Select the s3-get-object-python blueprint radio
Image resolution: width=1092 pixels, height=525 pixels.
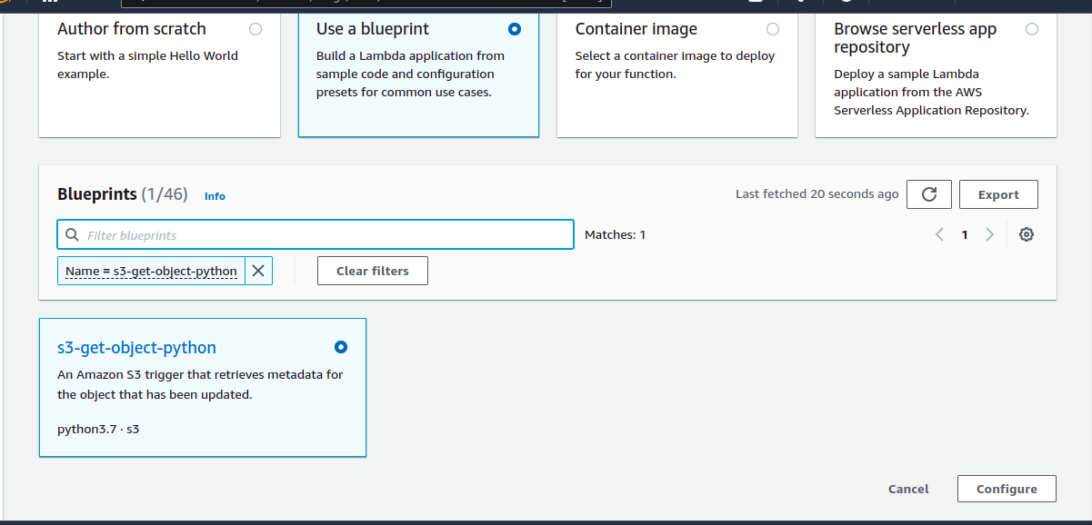pyautogui.click(x=341, y=347)
